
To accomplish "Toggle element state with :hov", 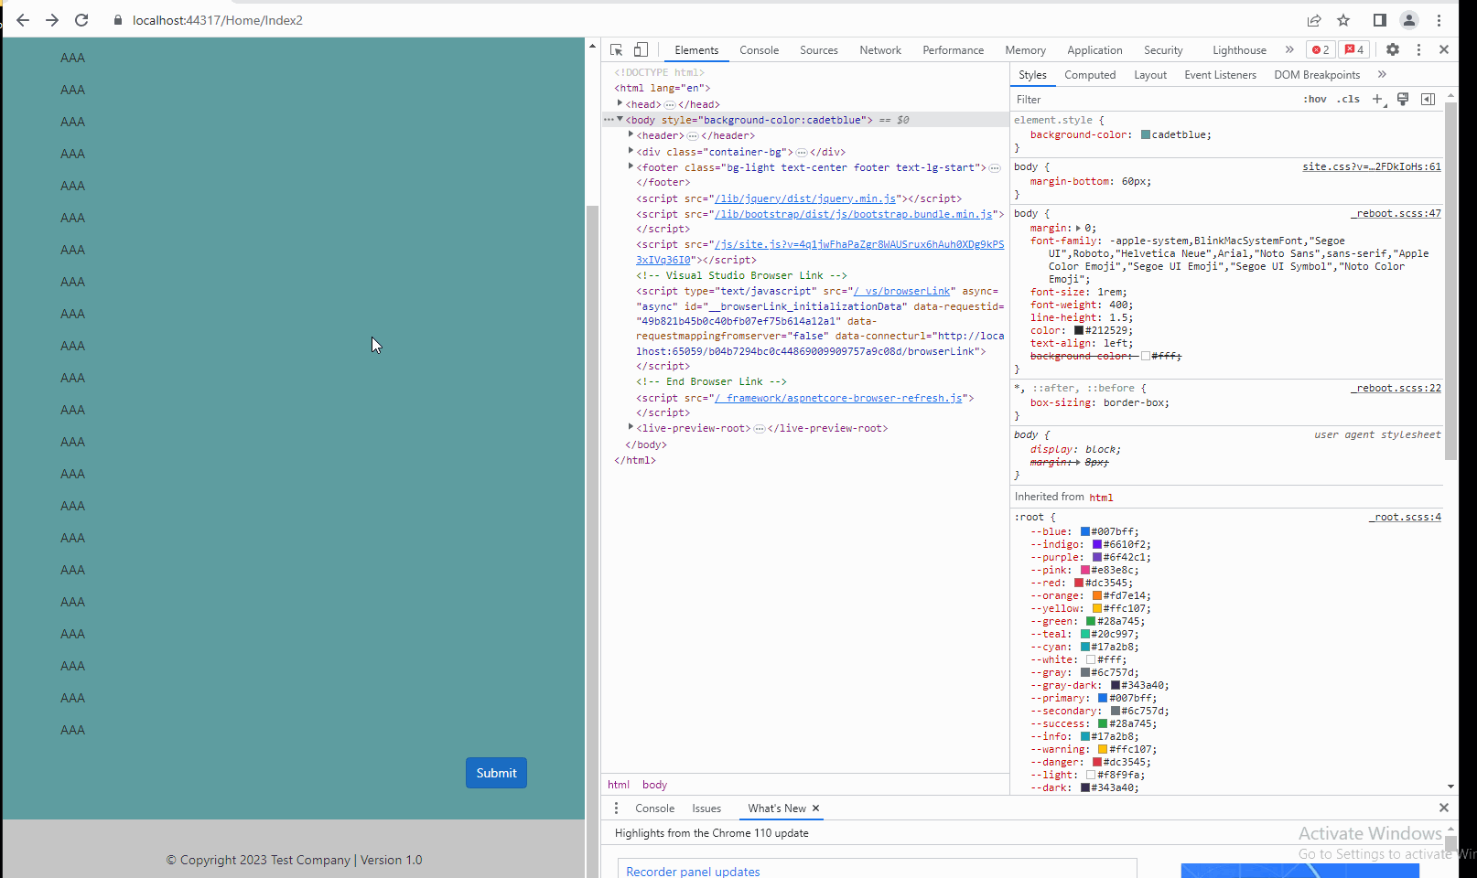I will (x=1315, y=99).
